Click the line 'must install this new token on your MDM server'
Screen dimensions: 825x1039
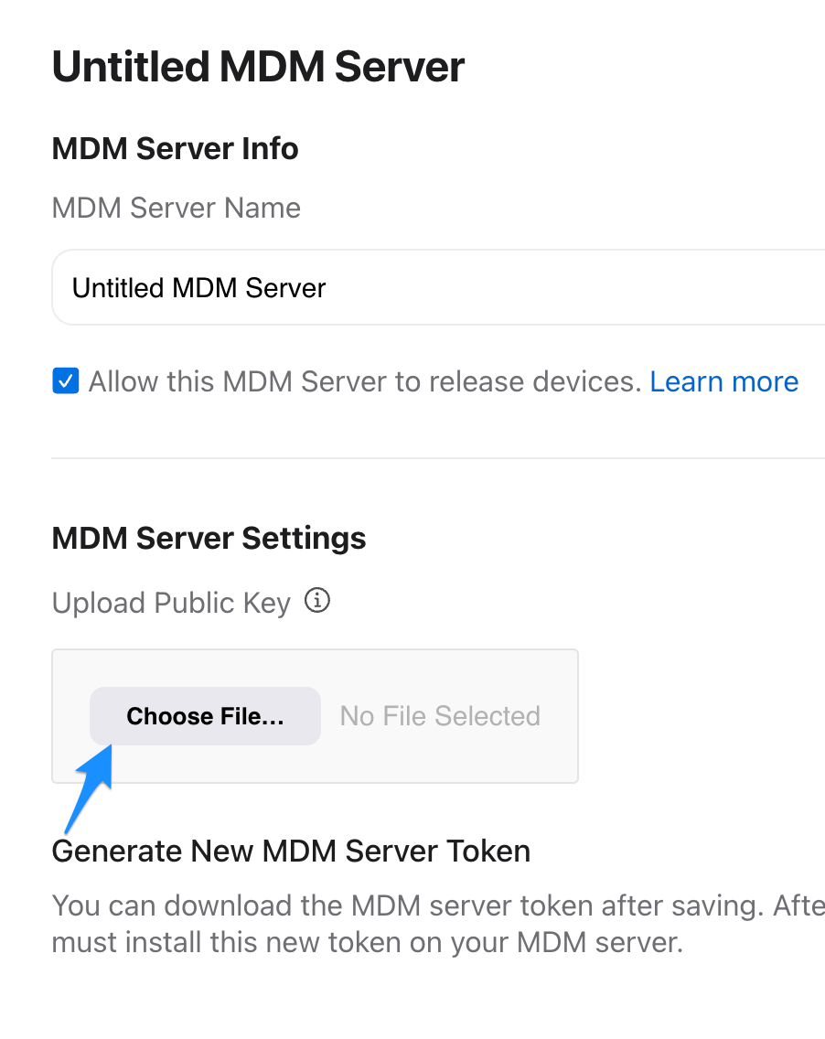pyautogui.click(x=367, y=942)
